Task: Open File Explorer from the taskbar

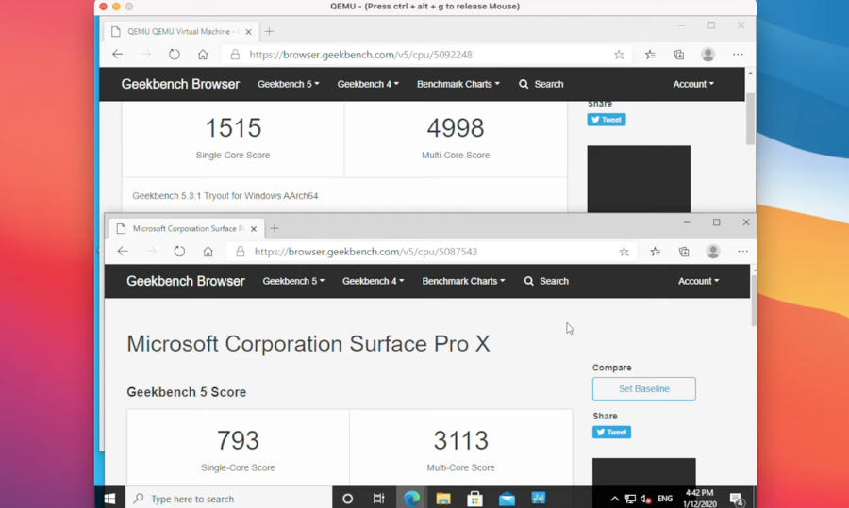Action: point(443,499)
